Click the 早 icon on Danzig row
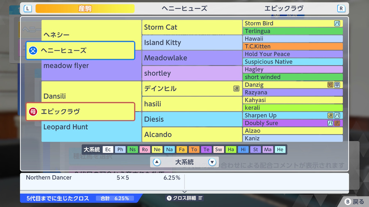 pos(337,85)
